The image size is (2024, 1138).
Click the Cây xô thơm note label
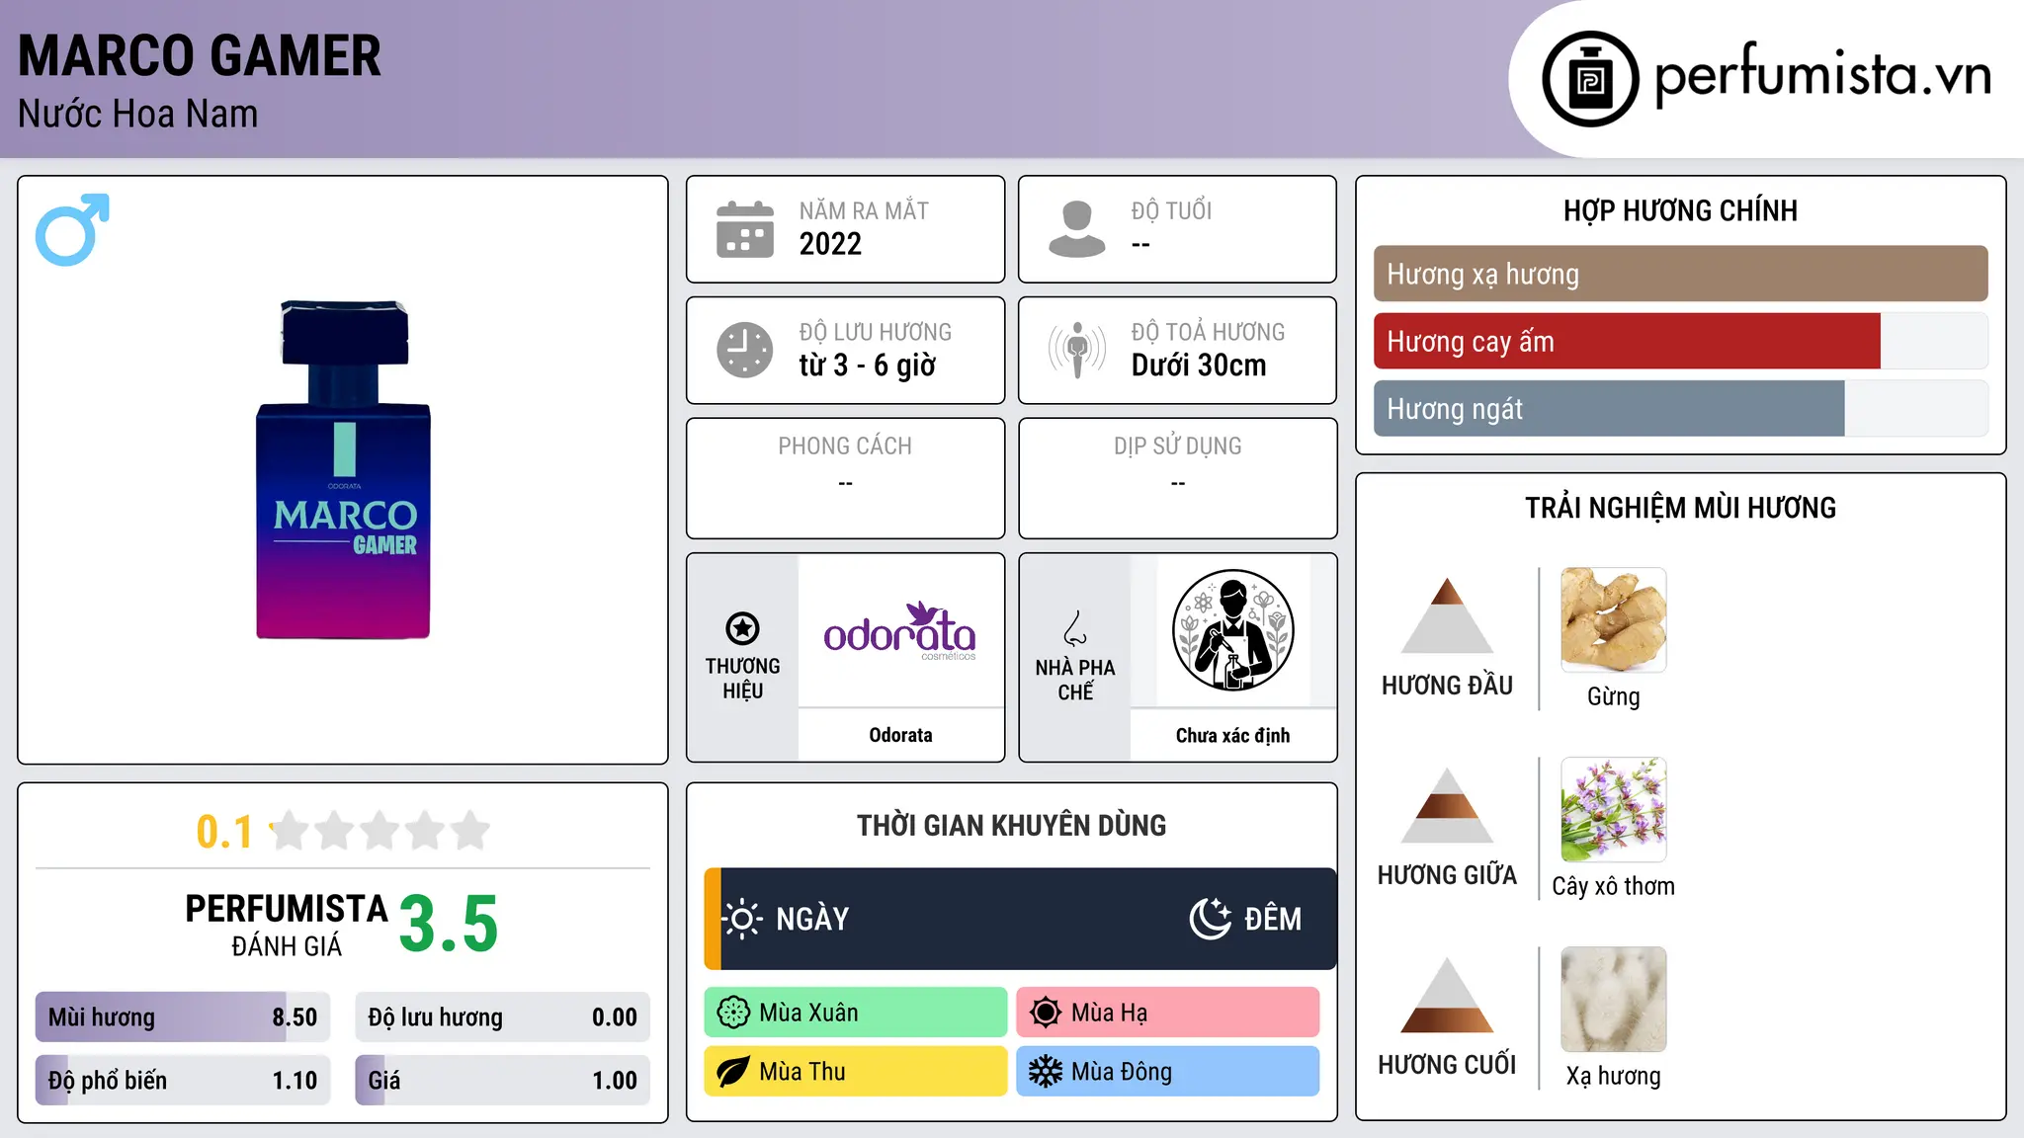pyautogui.click(x=1613, y=886)
